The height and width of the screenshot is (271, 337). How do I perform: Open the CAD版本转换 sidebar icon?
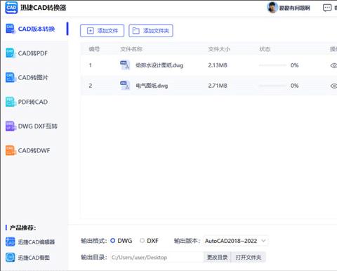click(11, 29)
